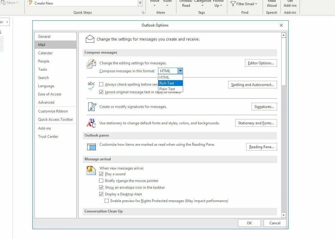Screen dimensions: 335x239
Task: Click the abc spelling check icon
Action: point(91,86)
